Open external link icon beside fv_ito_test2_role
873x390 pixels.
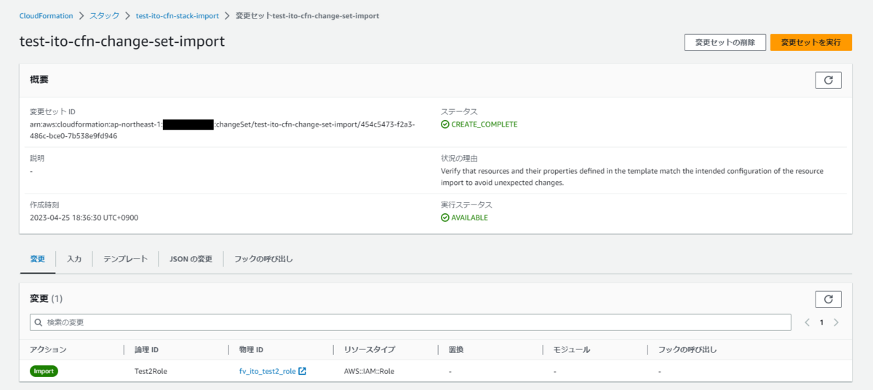(x=303, y=371)
